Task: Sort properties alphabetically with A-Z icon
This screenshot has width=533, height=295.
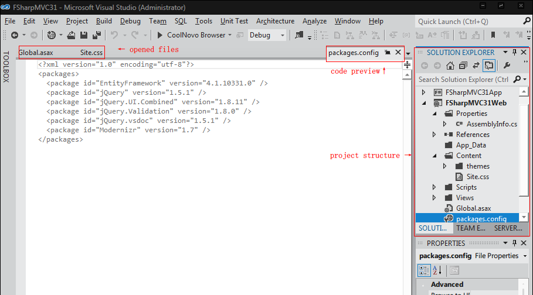Action: point(437,270)
